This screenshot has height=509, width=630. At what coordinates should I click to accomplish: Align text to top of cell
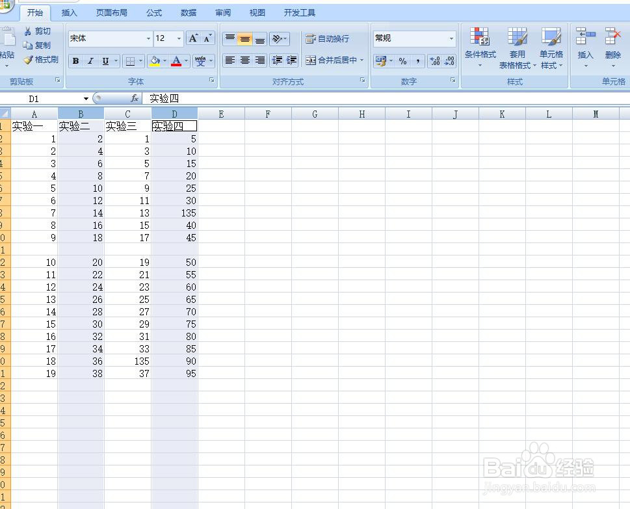(230, 38)
